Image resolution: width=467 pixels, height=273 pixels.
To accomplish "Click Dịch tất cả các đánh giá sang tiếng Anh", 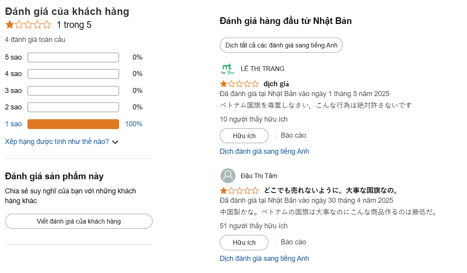I will pos(281,45).
